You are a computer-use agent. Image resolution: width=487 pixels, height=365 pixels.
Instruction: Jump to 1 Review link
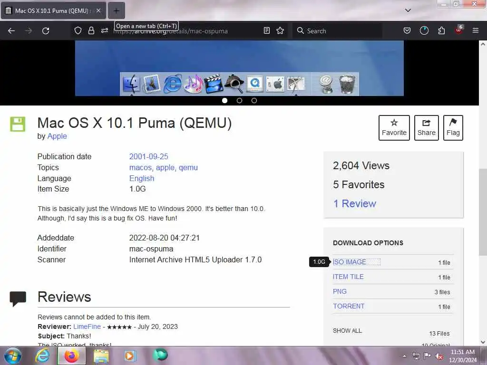click(x=355, y=203)
